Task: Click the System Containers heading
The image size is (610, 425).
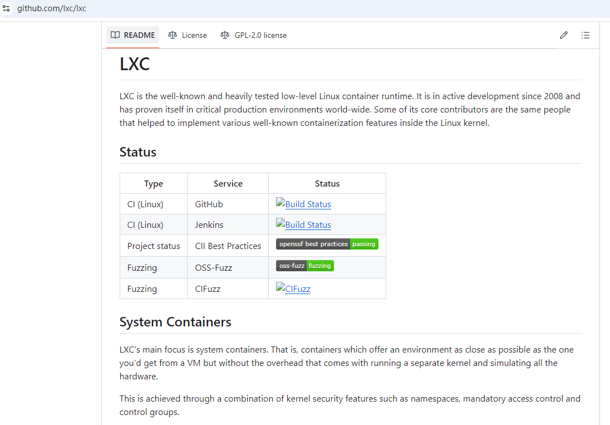Action: point(175,322)
